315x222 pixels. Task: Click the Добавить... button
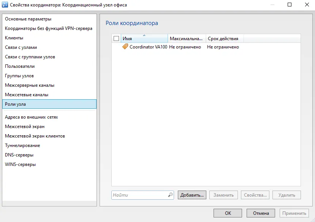(192, 195)
